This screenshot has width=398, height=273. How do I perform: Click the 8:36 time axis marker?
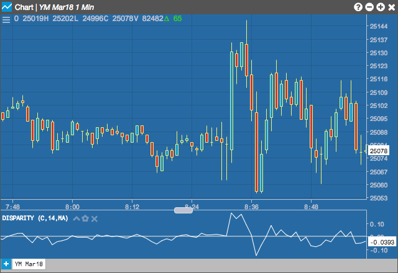251,207
